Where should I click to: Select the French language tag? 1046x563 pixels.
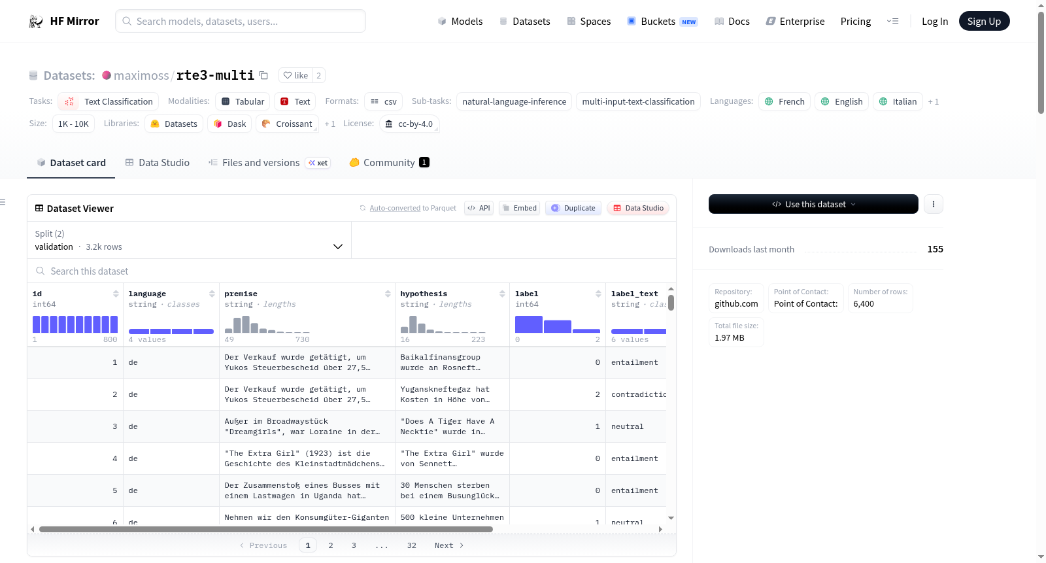pyautogui.click(x=785, y=101)
